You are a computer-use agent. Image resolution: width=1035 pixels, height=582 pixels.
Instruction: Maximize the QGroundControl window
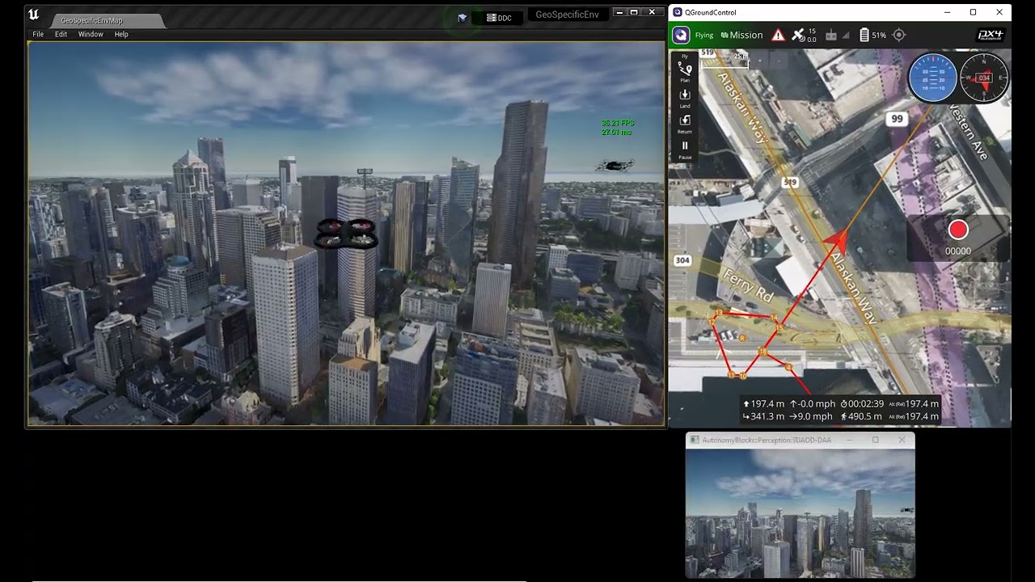(x=973, y=12)
